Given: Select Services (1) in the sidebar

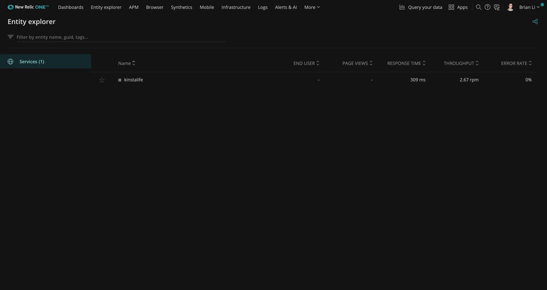Looking at the screenshot, I should (x=46, y=61).
